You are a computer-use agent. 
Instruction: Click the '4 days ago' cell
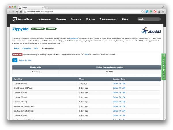95,116
